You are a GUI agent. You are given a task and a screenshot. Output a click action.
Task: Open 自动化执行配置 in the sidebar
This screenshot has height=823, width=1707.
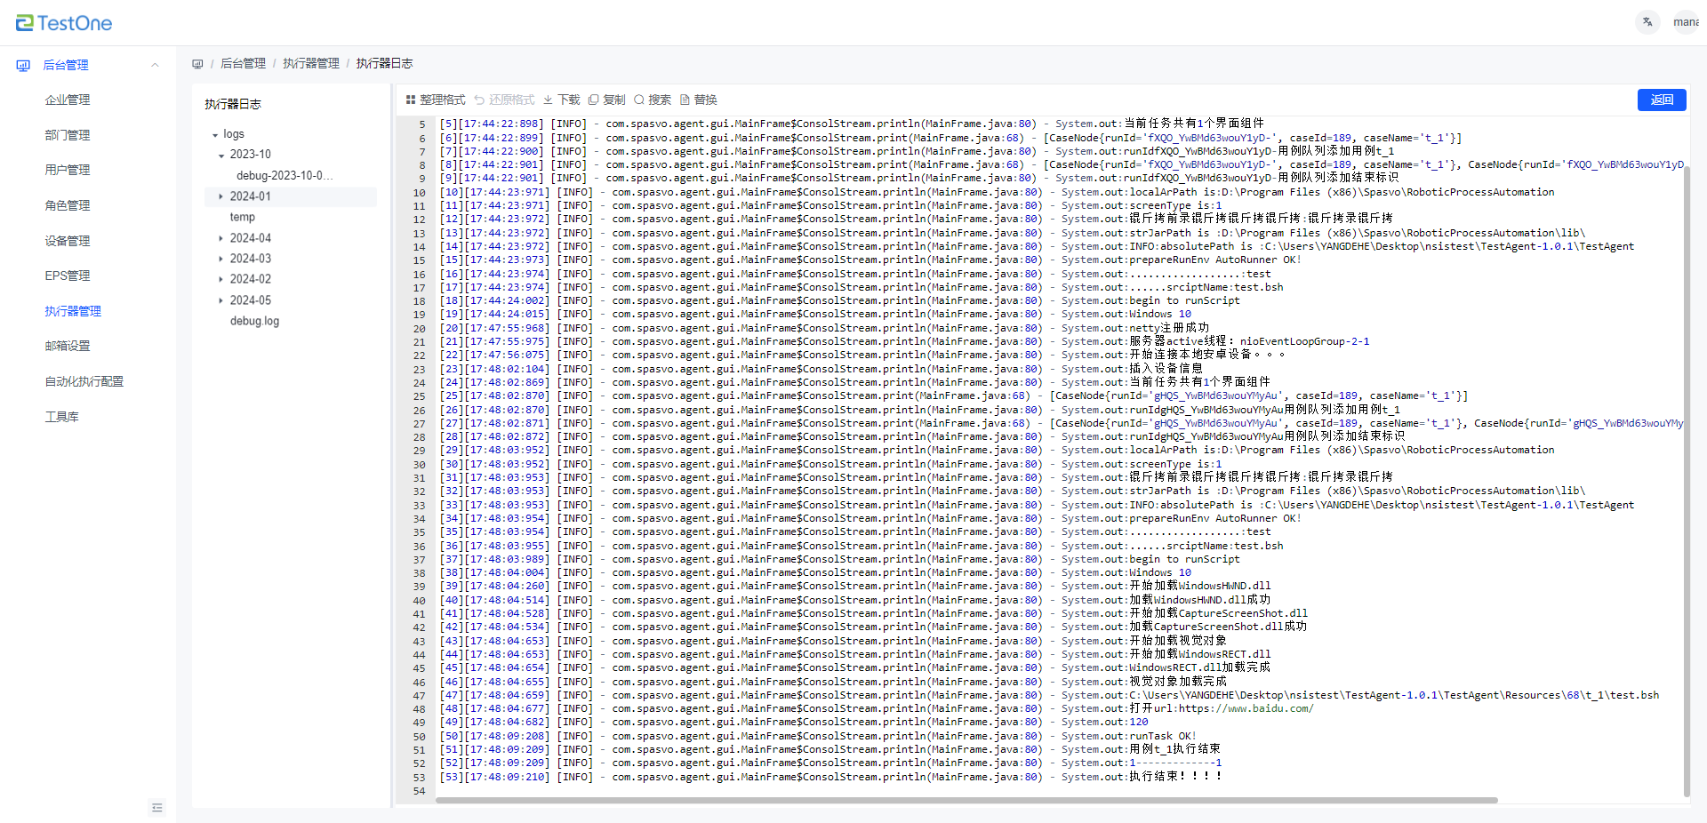pyautogui.click(x=84, y=381)
